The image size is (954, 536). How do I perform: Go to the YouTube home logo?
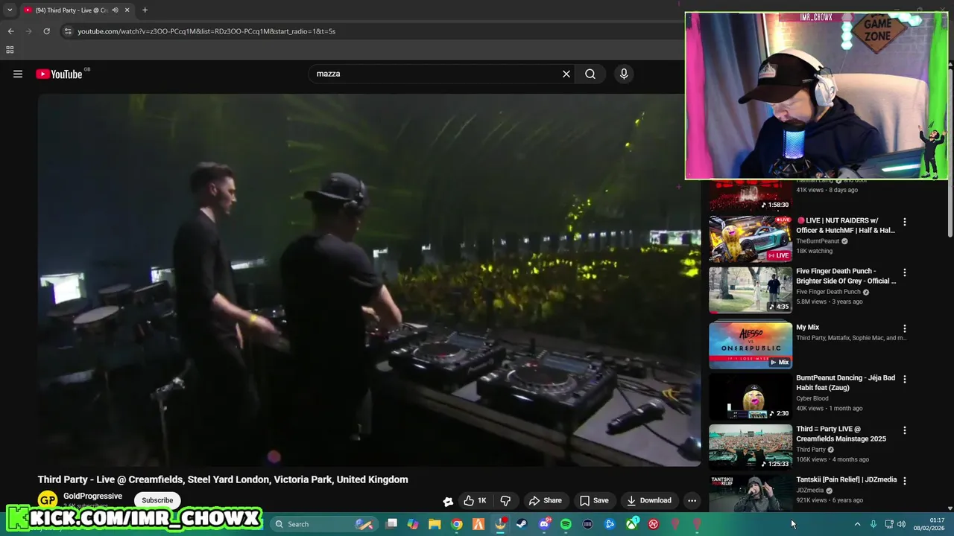click(x=60, y=74)
